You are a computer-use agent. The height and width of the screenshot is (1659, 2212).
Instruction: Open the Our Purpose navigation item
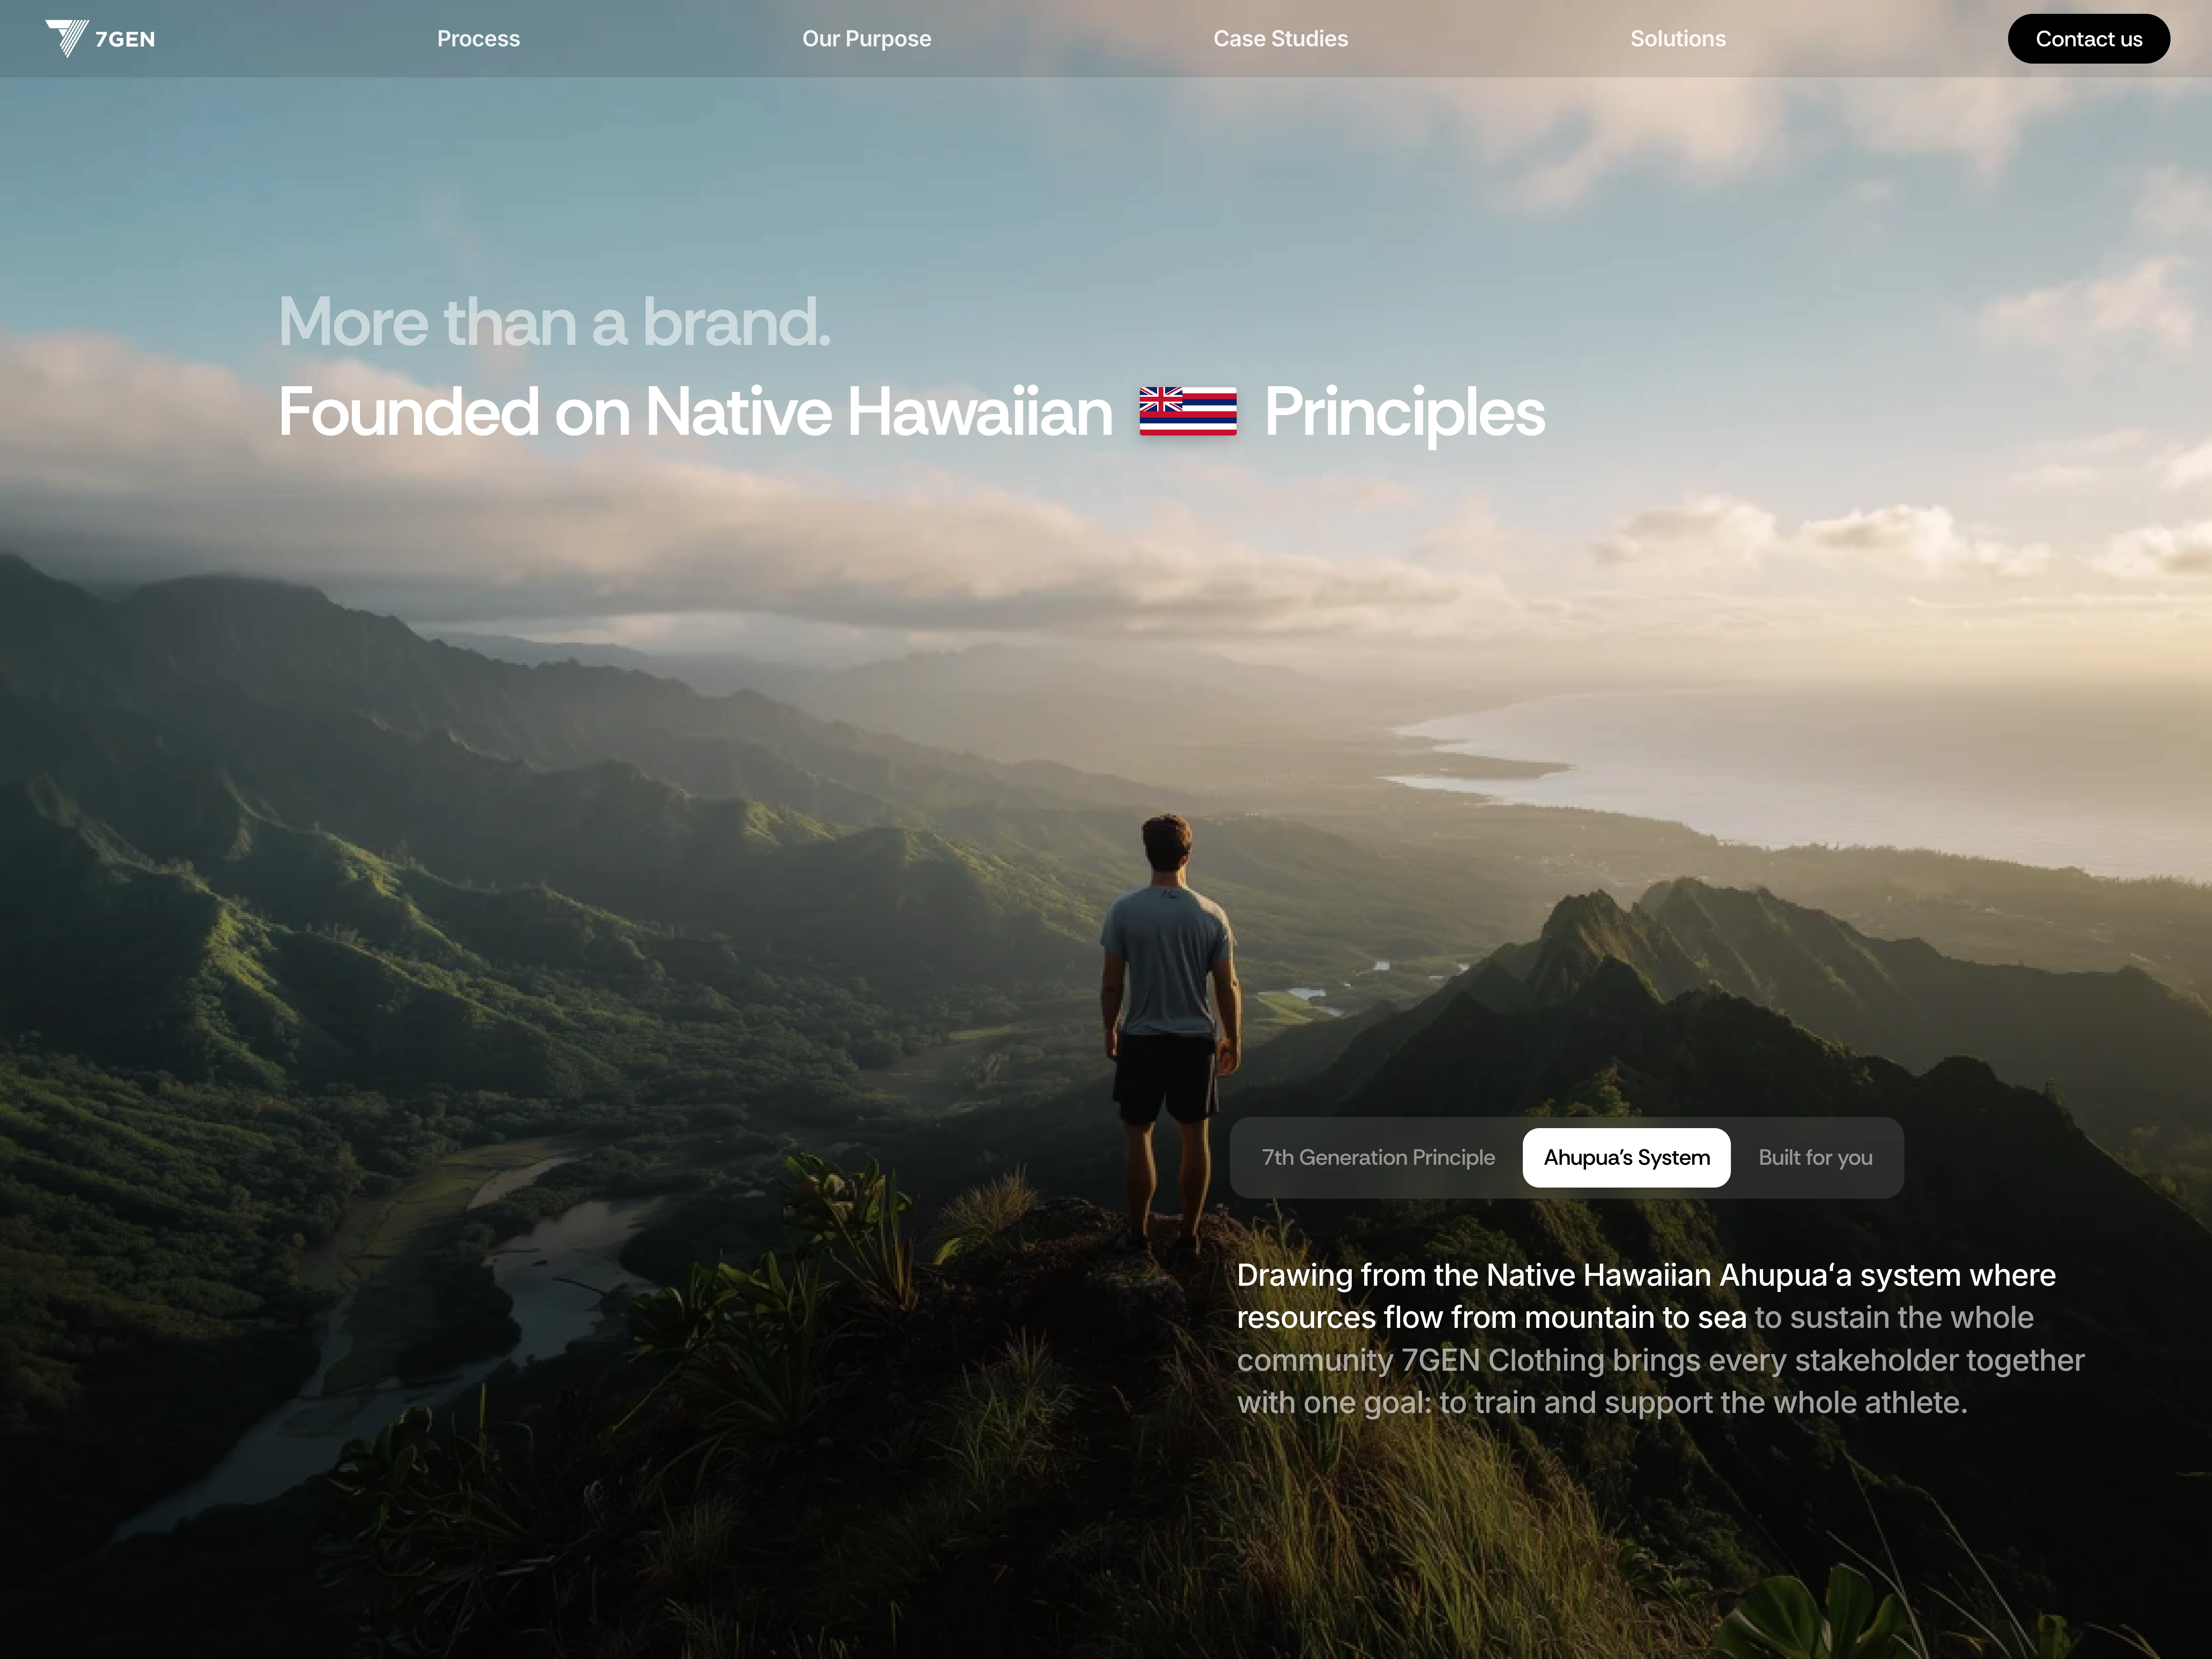(x=866, y=39)
